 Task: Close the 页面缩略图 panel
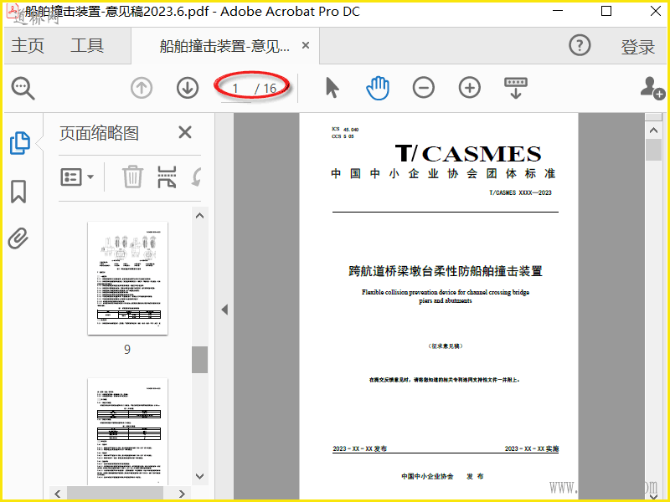(x=184, y=132)
